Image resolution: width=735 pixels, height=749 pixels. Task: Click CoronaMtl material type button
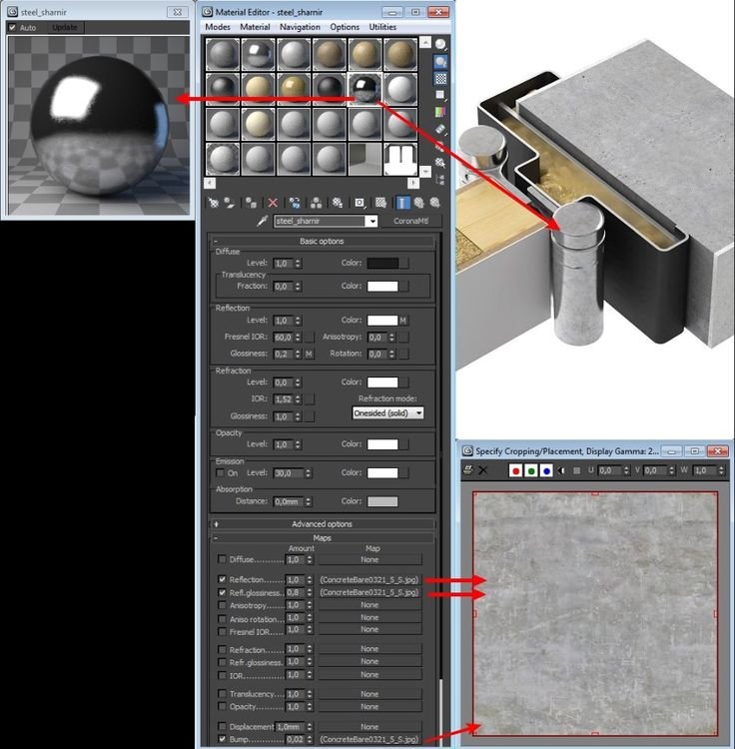[x=410, y=221]
